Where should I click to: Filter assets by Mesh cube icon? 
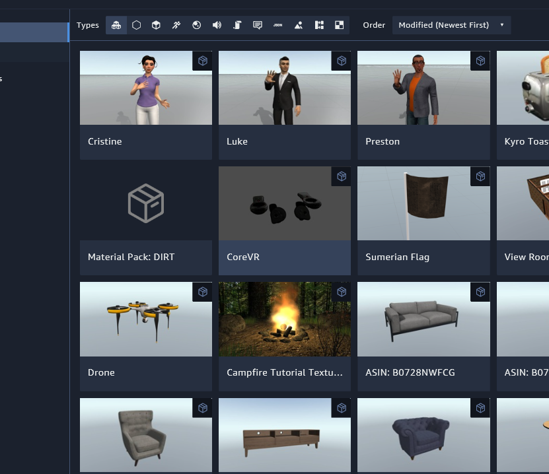tap(156, 25)
